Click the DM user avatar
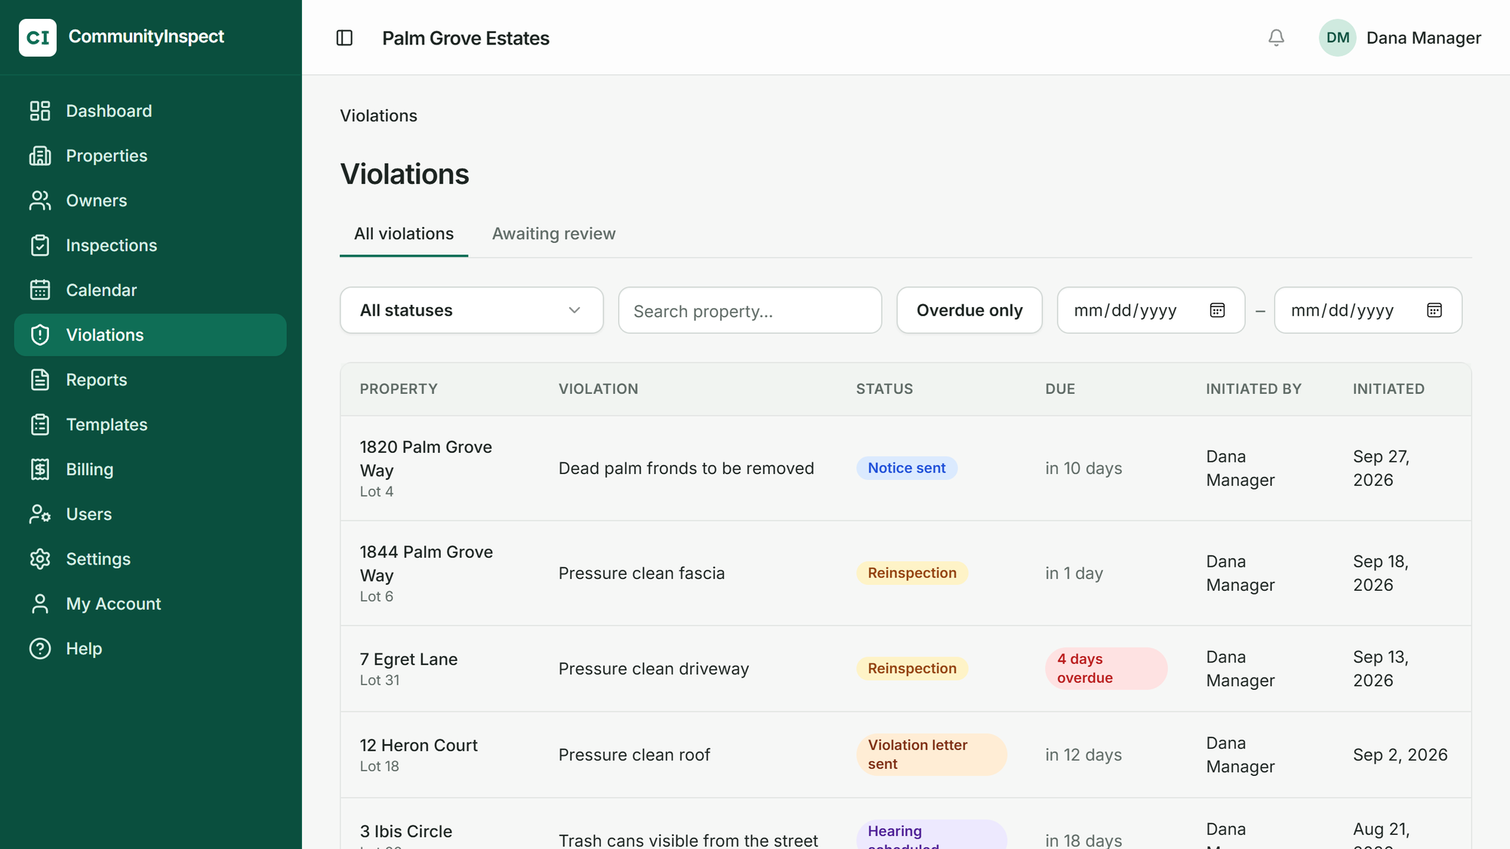The image size is (1510, 849). (x=1337, y=38)
